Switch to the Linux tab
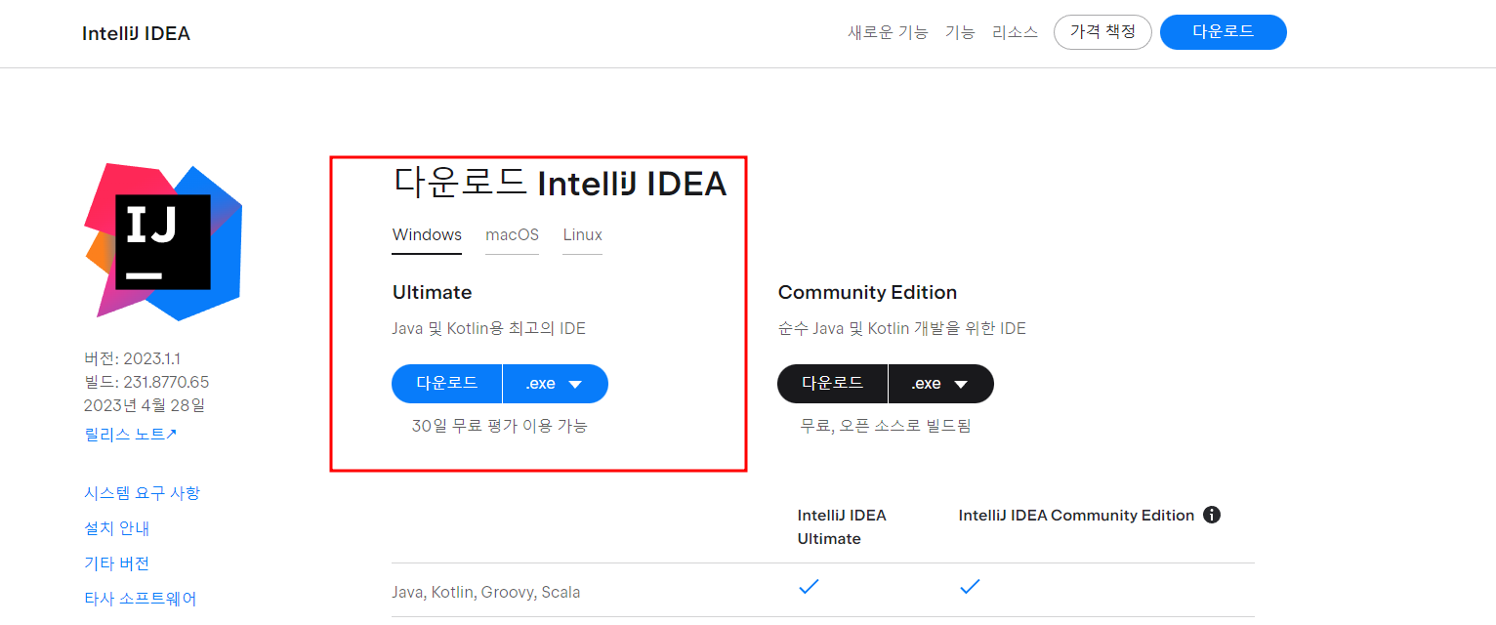This screenshot has height=625, width=1496. click(x=582, y=234)
